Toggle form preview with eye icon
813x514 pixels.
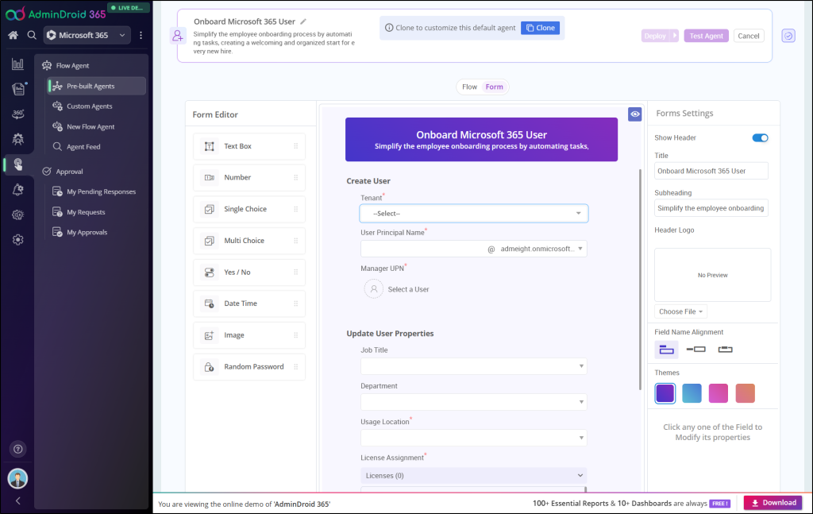634,114
